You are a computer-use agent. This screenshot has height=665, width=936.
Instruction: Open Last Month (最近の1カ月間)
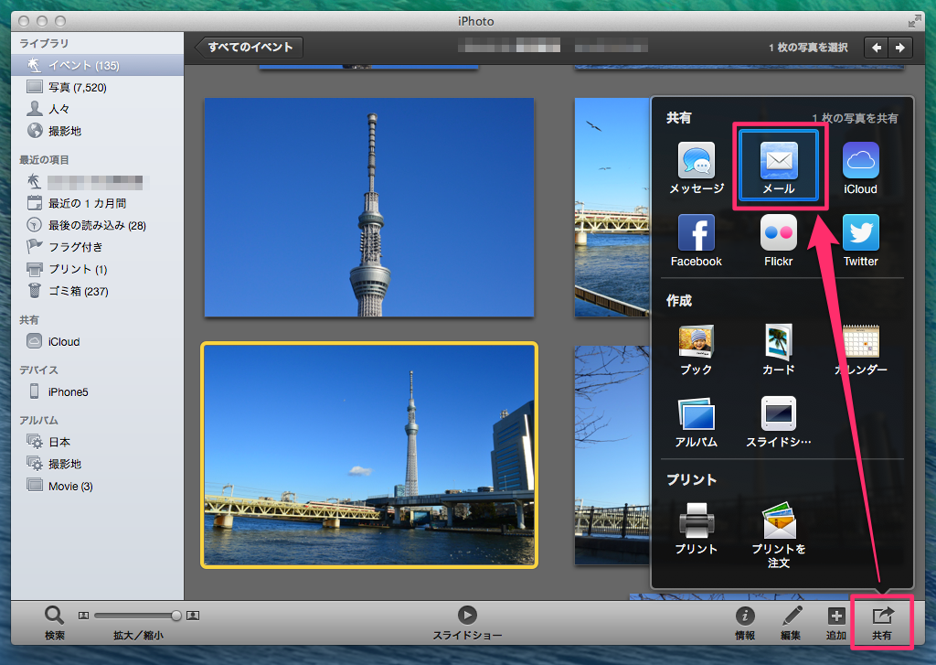97,203
